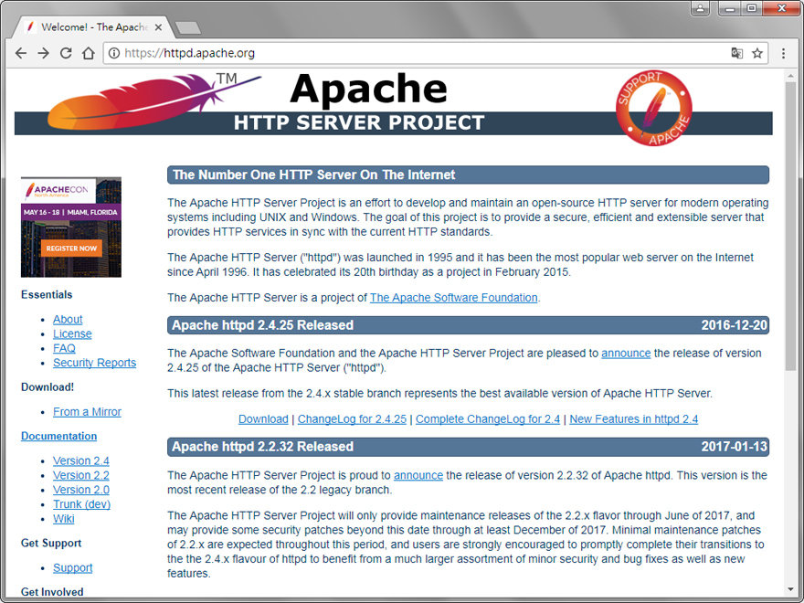
Task: Click the Get Involved sidebar heading
Action: [52, 592]
